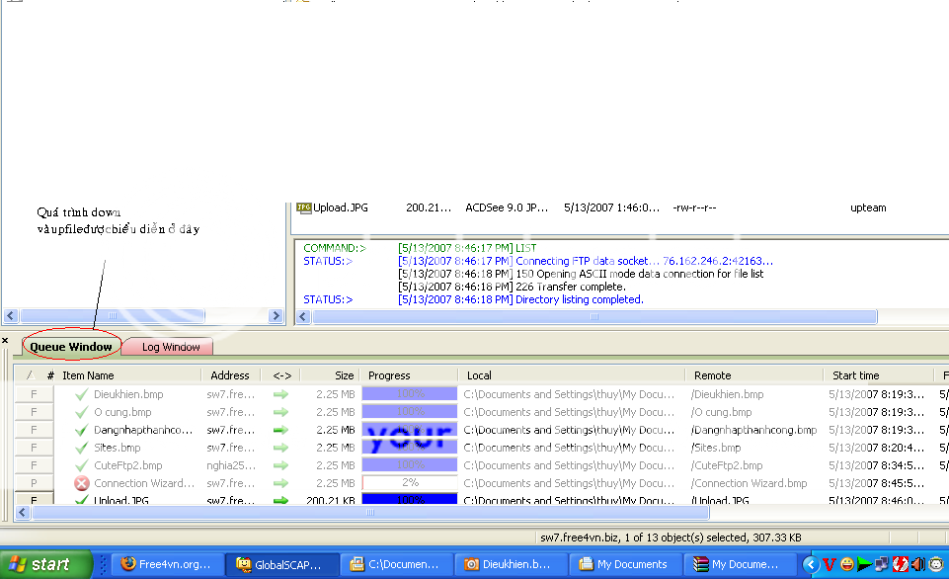The image size is (949, 579).
Task: Sort queue by Item Name column
Action: click(x=128, y=375)
